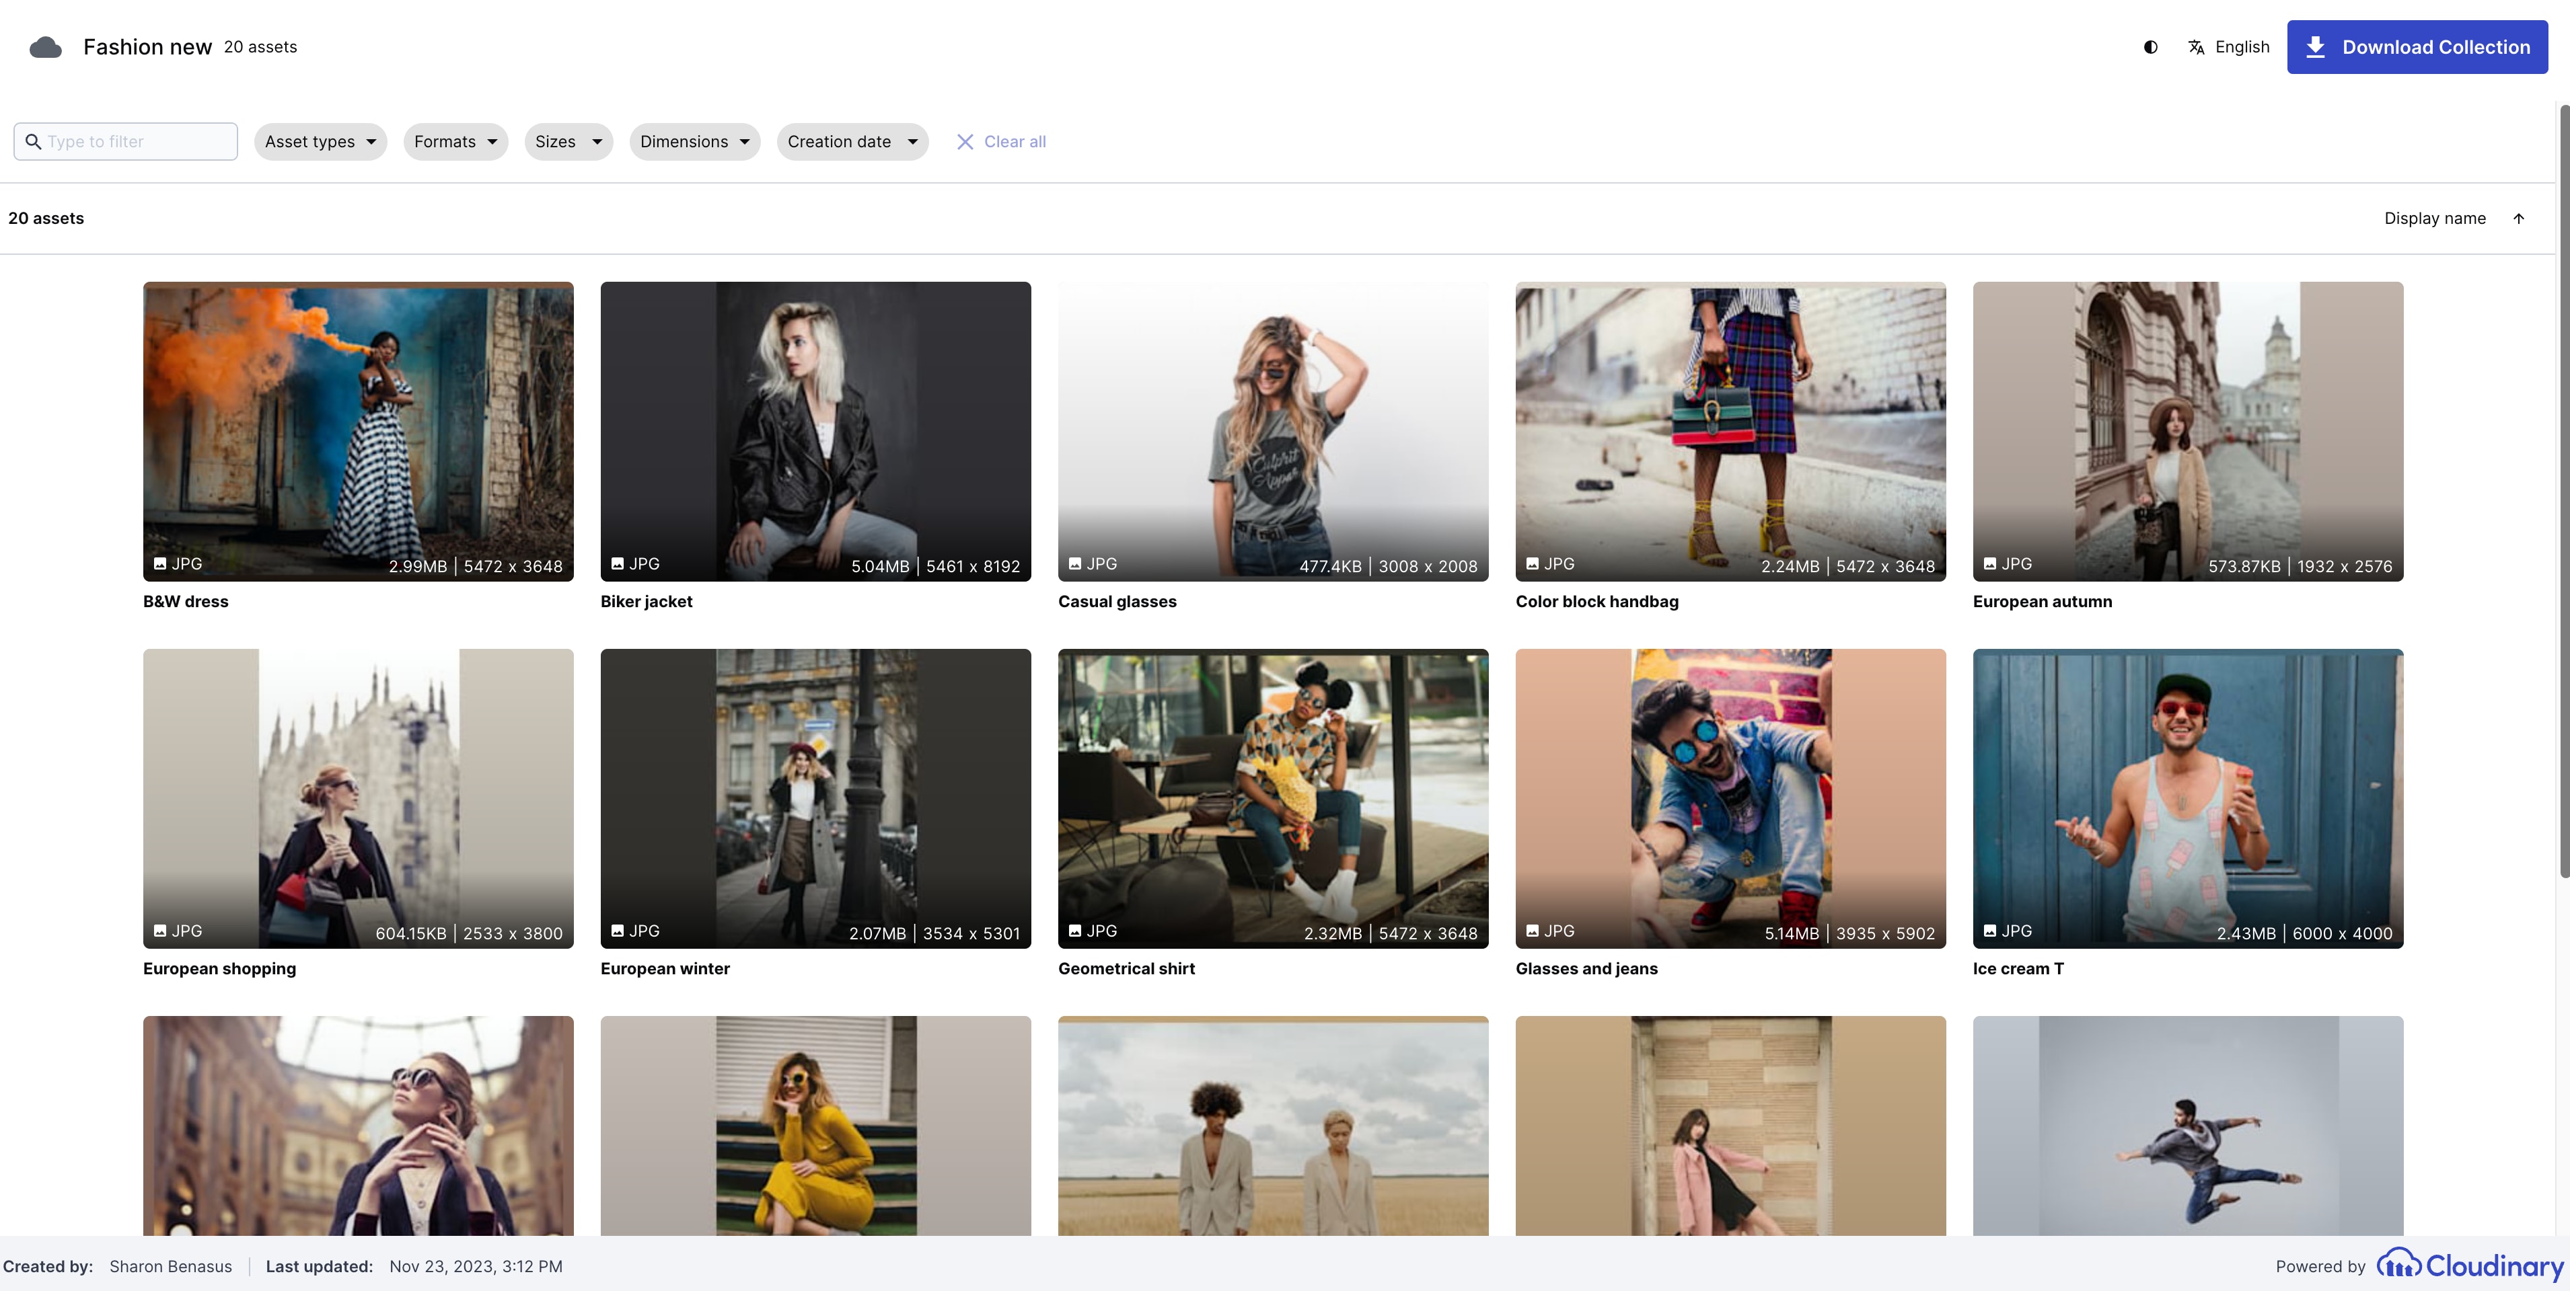Open the yellow dress woman photo
Viewport: 2570px width, 1291px height.
click(x=815, y=1126)
